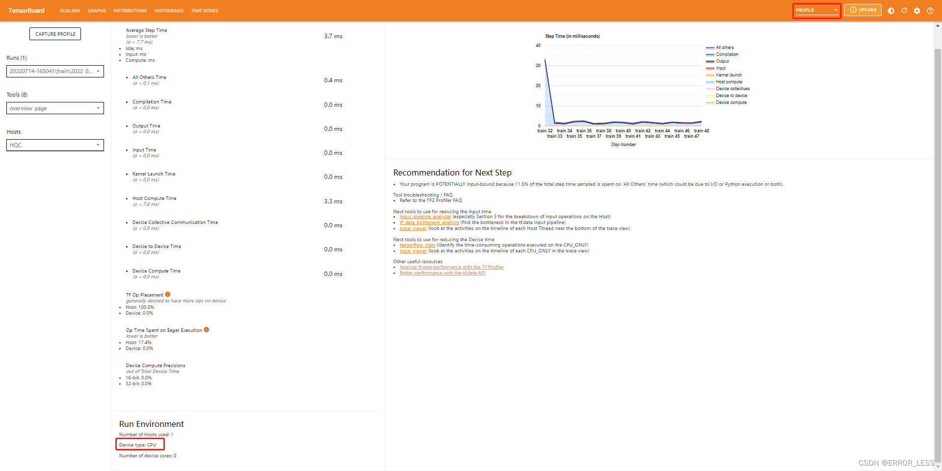
Task: Click the 'Compilation Time' label
Action: 152,102
